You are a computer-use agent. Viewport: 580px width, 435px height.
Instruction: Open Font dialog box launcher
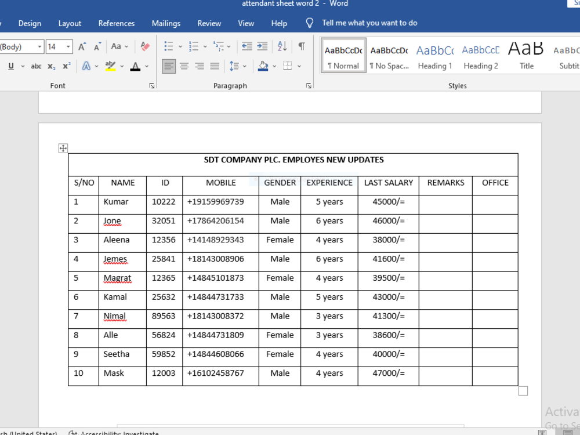[x=151, y=86]
